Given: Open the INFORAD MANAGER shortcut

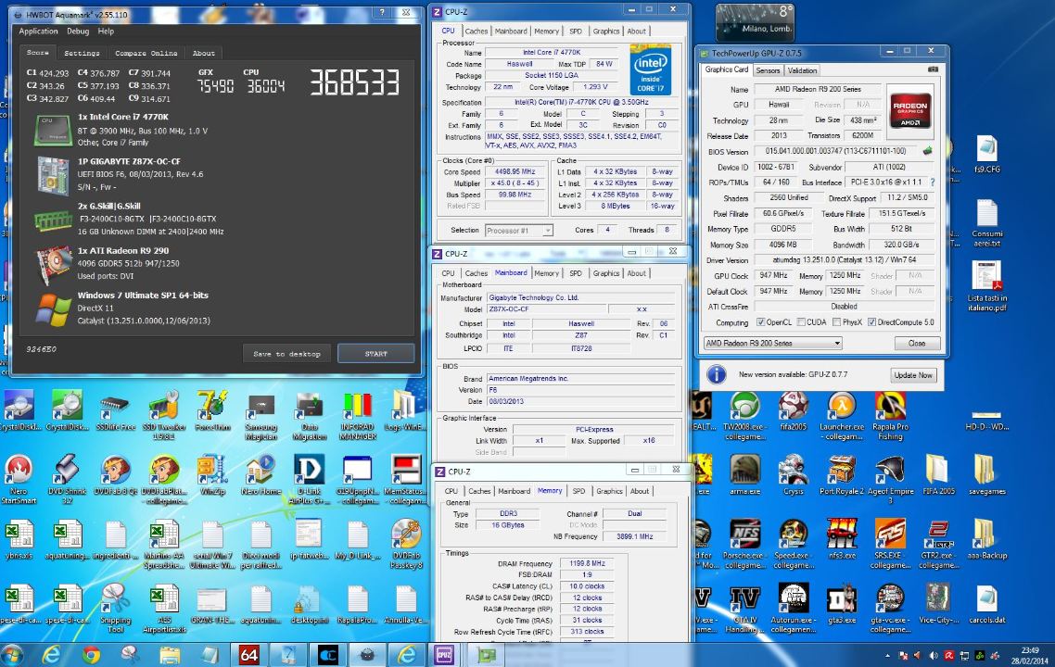Looking at the screenshot, I should point(357,416).
